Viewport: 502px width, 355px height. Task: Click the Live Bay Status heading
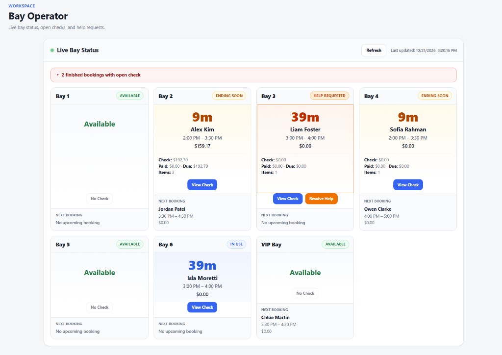(x=78, y=50)
